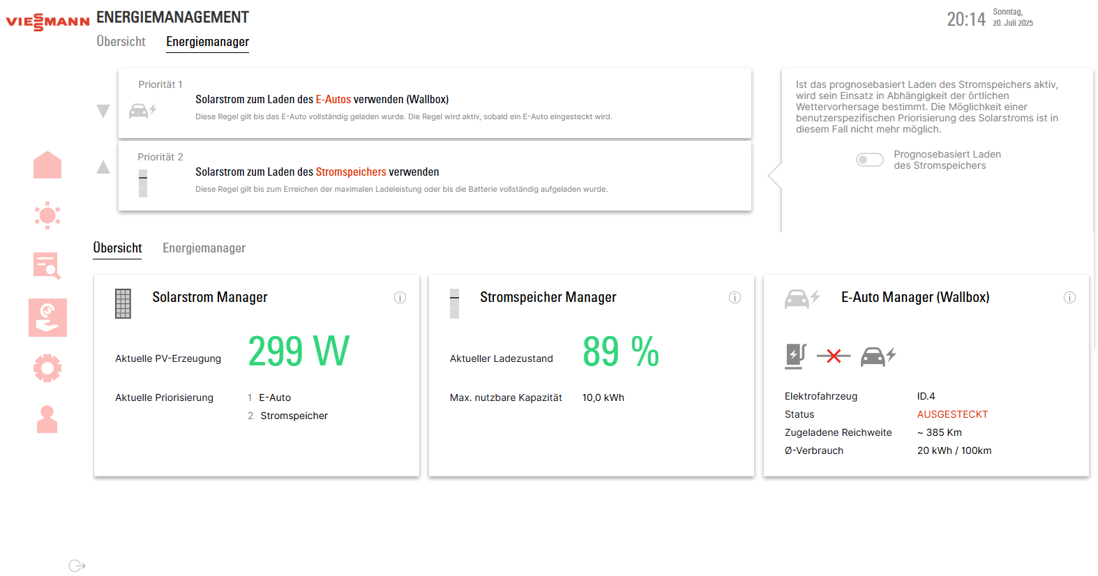This screenshot has width=1098, height=576.
Task: Move Priorität 1 down with arrow
Action: click(103, 111)
